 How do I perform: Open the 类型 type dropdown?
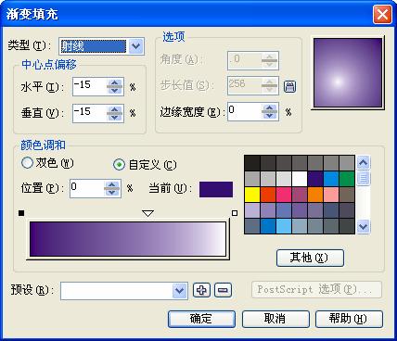pos(136,46)
